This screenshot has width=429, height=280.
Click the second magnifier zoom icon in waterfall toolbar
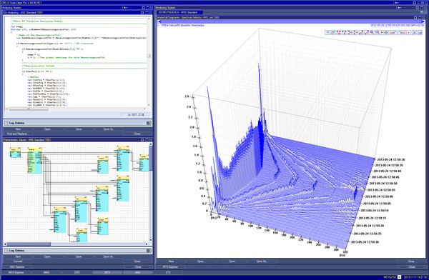(378, 32)
